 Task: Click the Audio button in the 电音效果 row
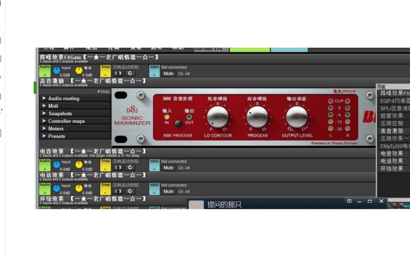click(x=45, y=165)
